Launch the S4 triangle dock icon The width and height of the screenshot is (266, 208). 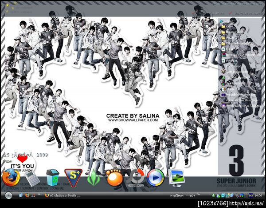(73, 178)
